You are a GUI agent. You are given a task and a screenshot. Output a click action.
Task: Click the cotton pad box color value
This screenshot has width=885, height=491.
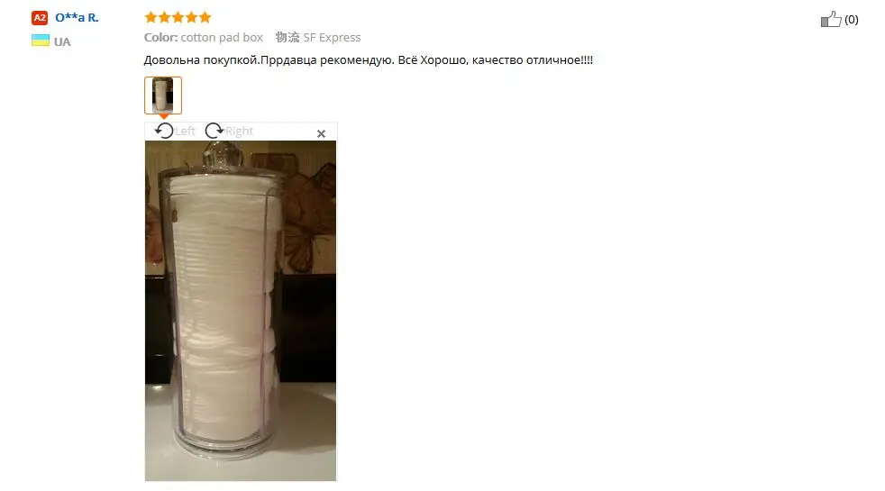click(222, 37)
